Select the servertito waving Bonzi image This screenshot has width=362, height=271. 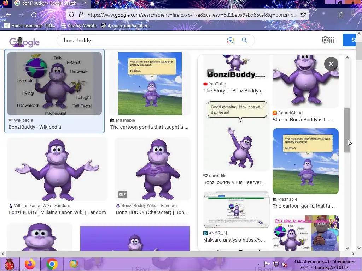click(x=237, y=135)
